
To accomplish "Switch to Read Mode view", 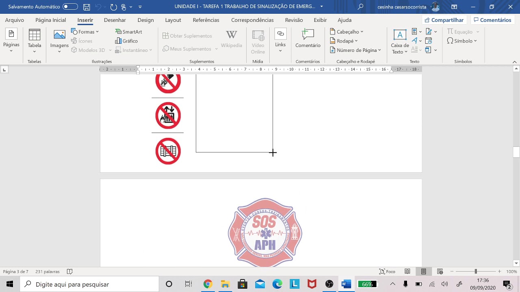I will [x=407, y=272].
